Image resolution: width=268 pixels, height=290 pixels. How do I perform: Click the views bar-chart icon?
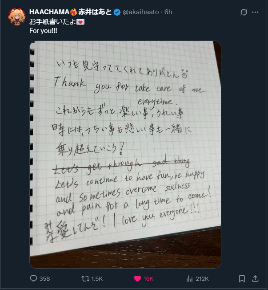click(189, 278)
